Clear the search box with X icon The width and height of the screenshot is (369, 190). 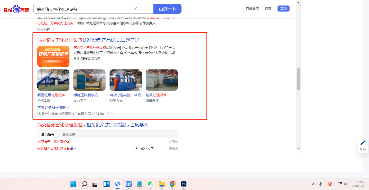[135, 9]
